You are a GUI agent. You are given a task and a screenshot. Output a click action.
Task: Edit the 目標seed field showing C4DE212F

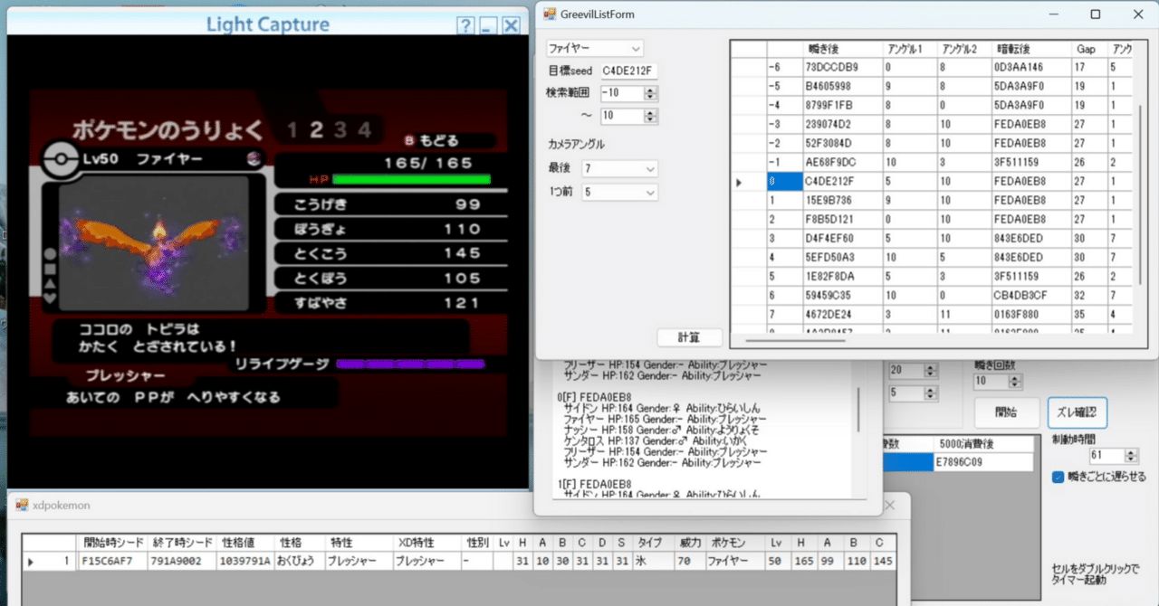[627, 71]
